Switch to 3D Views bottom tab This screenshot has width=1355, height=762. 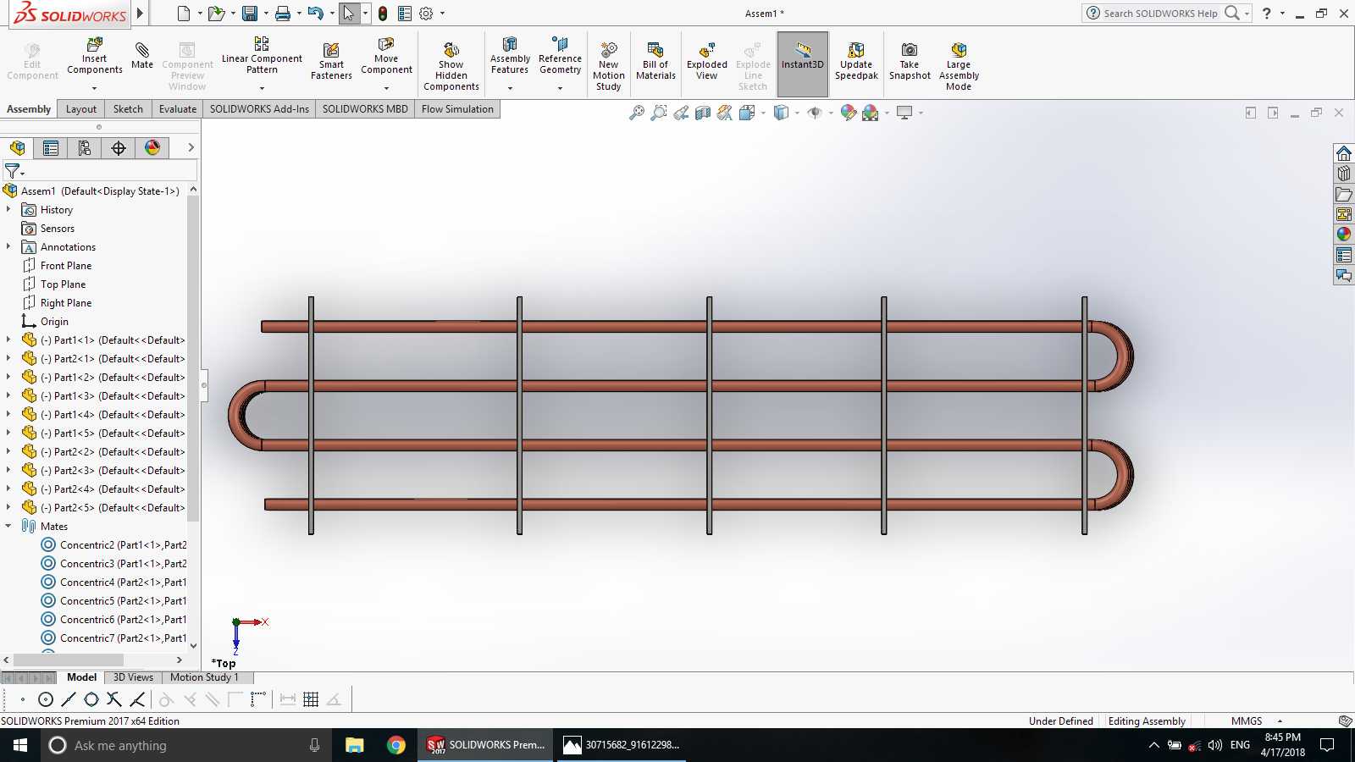[133, 677]
